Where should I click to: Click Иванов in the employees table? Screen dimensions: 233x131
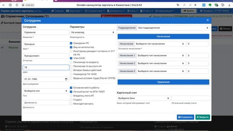point(13,48)
